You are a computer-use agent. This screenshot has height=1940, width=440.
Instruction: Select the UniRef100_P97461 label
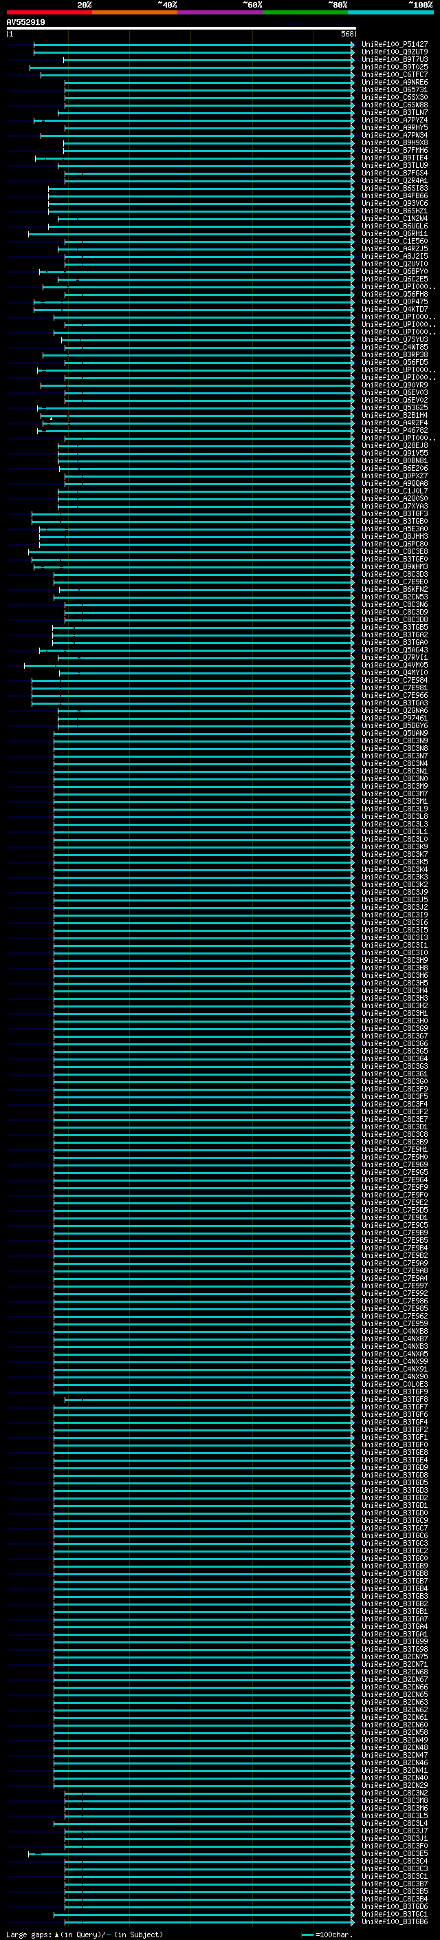pyautogui.click(x=395, y=718)
